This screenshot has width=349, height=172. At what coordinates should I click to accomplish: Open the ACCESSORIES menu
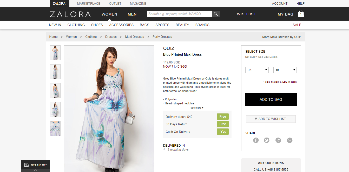[121, 25]
